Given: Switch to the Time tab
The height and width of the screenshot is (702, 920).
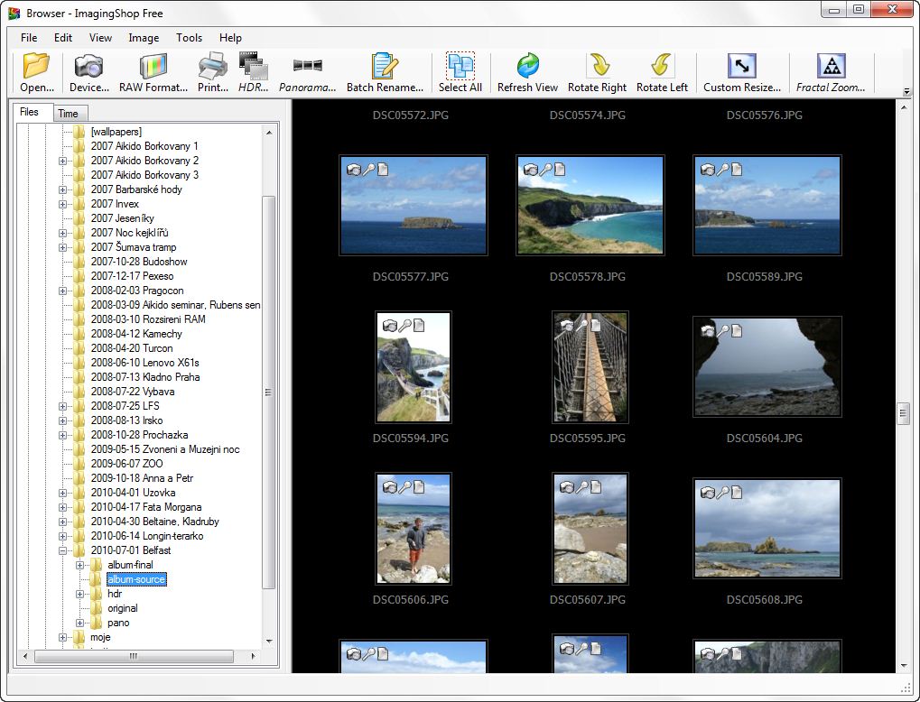Looking at the screenshot, I should pyautogui.click(x=68, y=113).
